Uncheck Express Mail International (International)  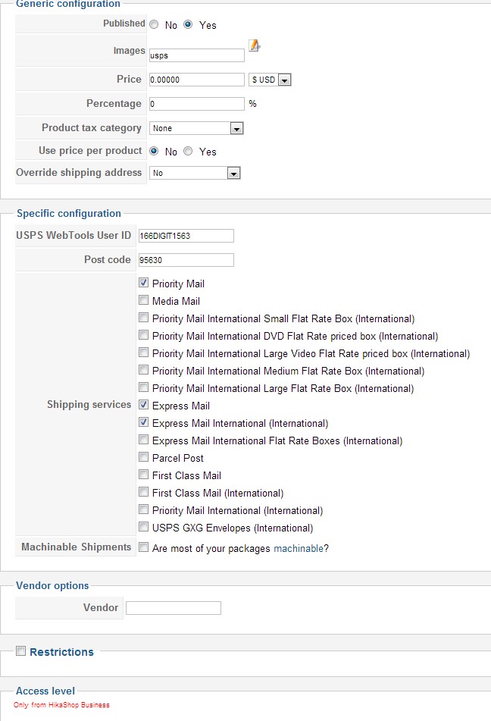point(144,422)
